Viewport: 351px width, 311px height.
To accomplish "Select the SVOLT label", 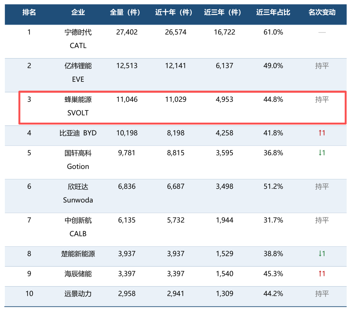I will [78, 113].
